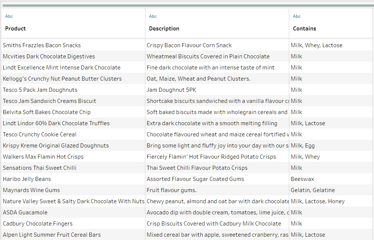The image size is (374, 240).
Task: Select the Gelatin, Gelatine contains cell
Action: tap(313, 190)
